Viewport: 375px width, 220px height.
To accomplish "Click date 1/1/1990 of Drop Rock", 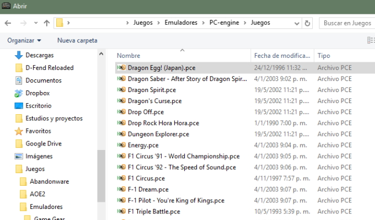I will point(281,123).
